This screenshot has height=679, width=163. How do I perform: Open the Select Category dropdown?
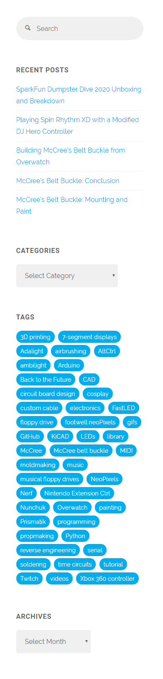(67, 276)
